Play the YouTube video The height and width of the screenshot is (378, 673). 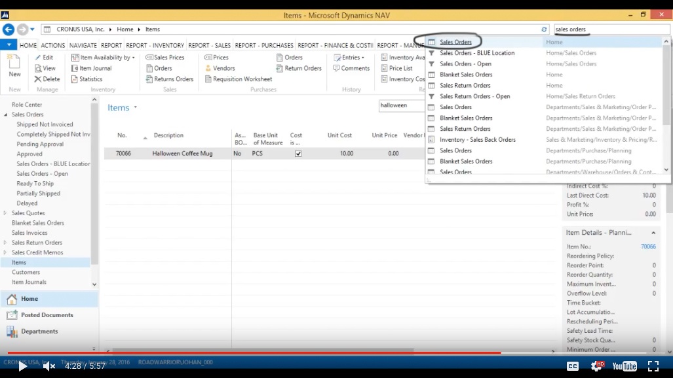click(x=22, y=366)
